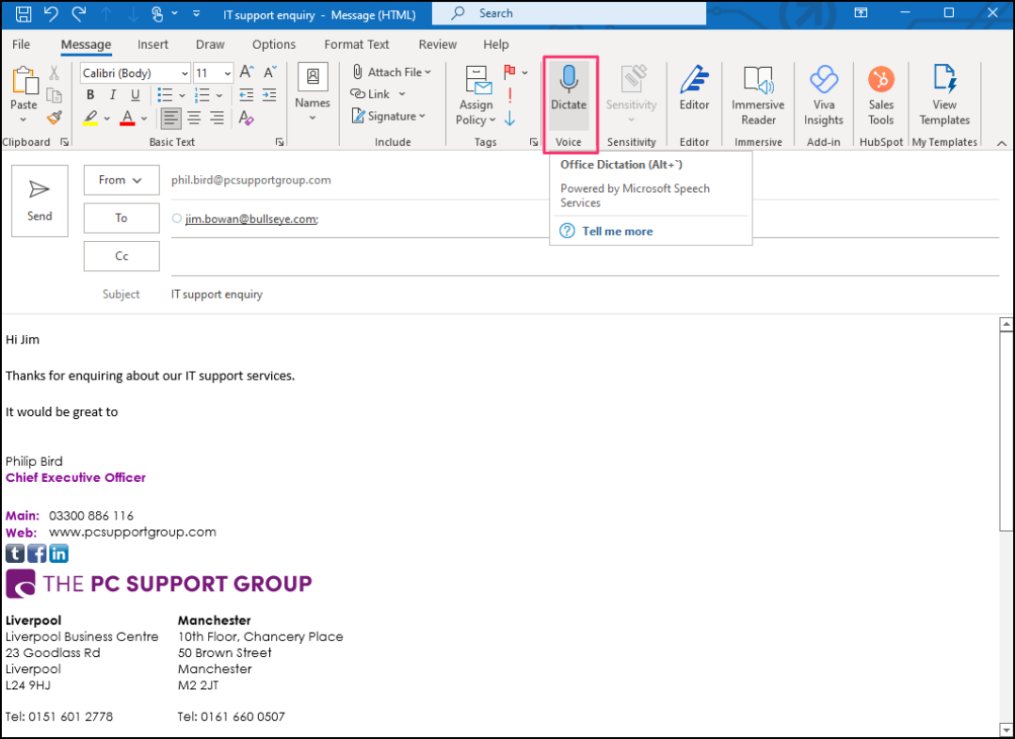Center the paragraph text
This screenshot has height=739, width=1015.
[x=194, y=118]
